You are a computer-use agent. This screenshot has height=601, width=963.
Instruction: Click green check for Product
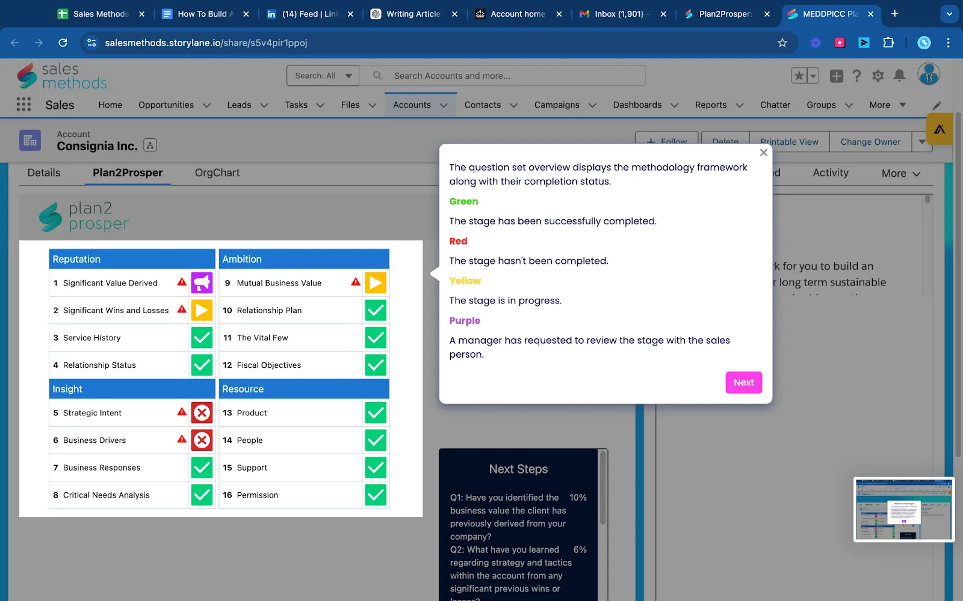pos(376,413)
